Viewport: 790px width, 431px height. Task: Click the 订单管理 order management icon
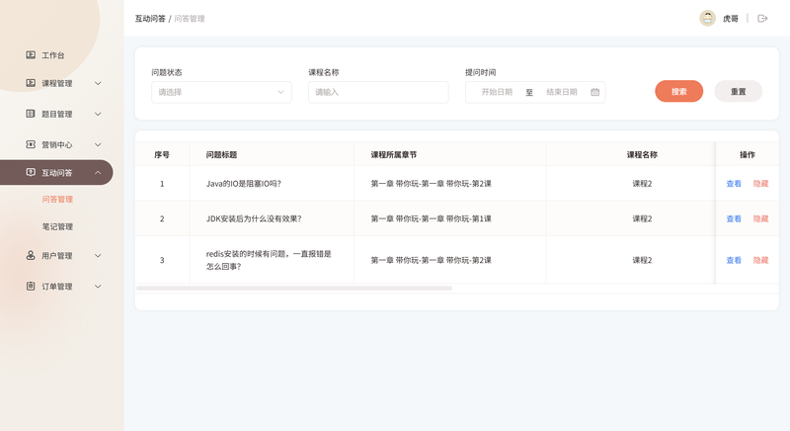coord(31,287)
